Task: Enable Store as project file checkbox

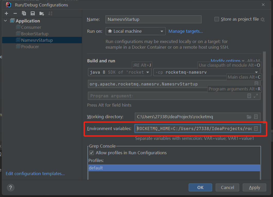Action: (x=217, y=19)
